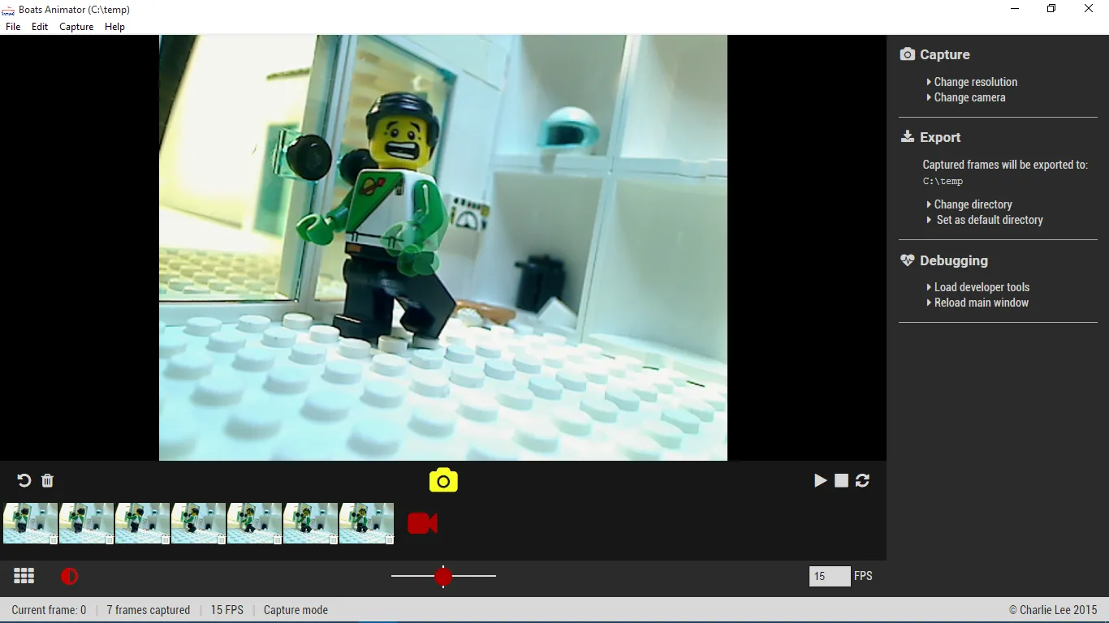Click the delete frame trash icon
Screen dimensions: 1109x623
[46, 480]
